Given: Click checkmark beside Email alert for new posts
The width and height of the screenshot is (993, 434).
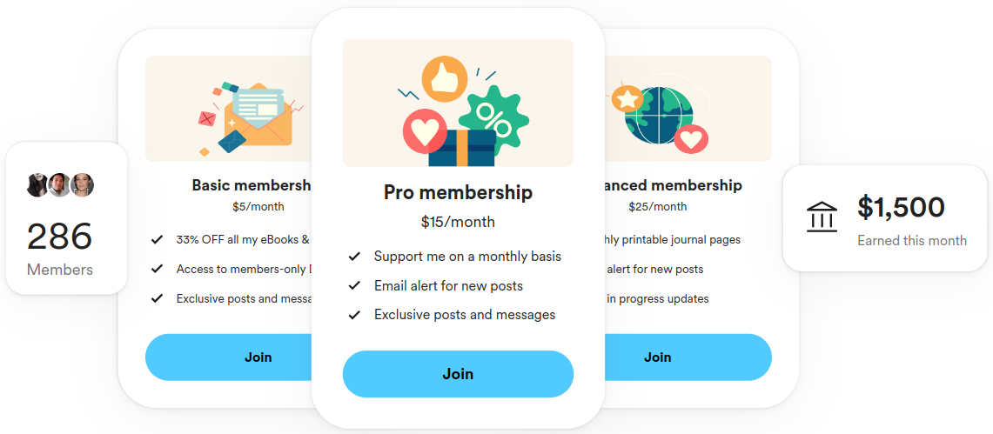Looking at the screenshot, I should click(355, 286).
